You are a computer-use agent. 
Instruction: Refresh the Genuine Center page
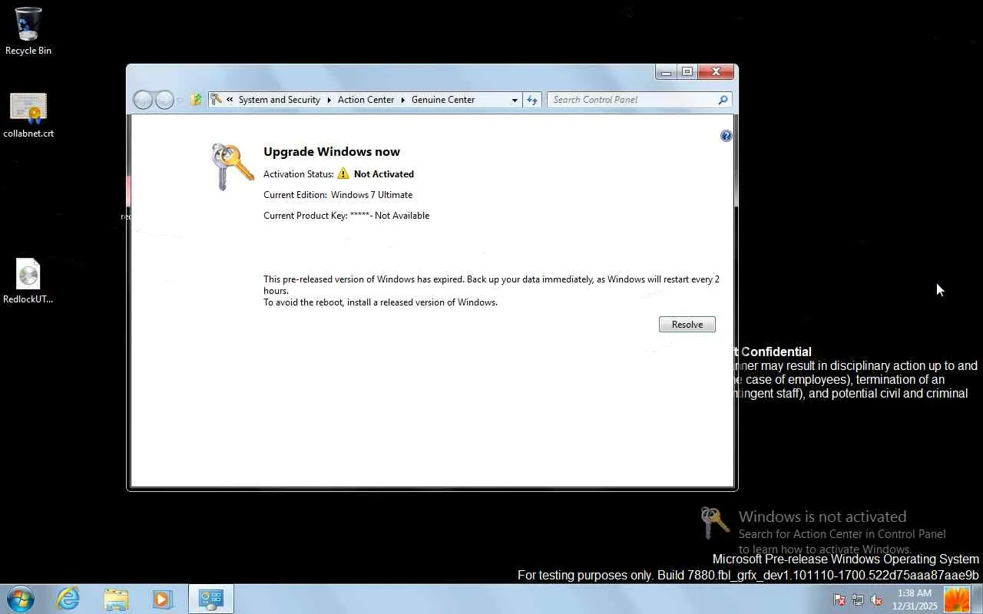point(532,100)
